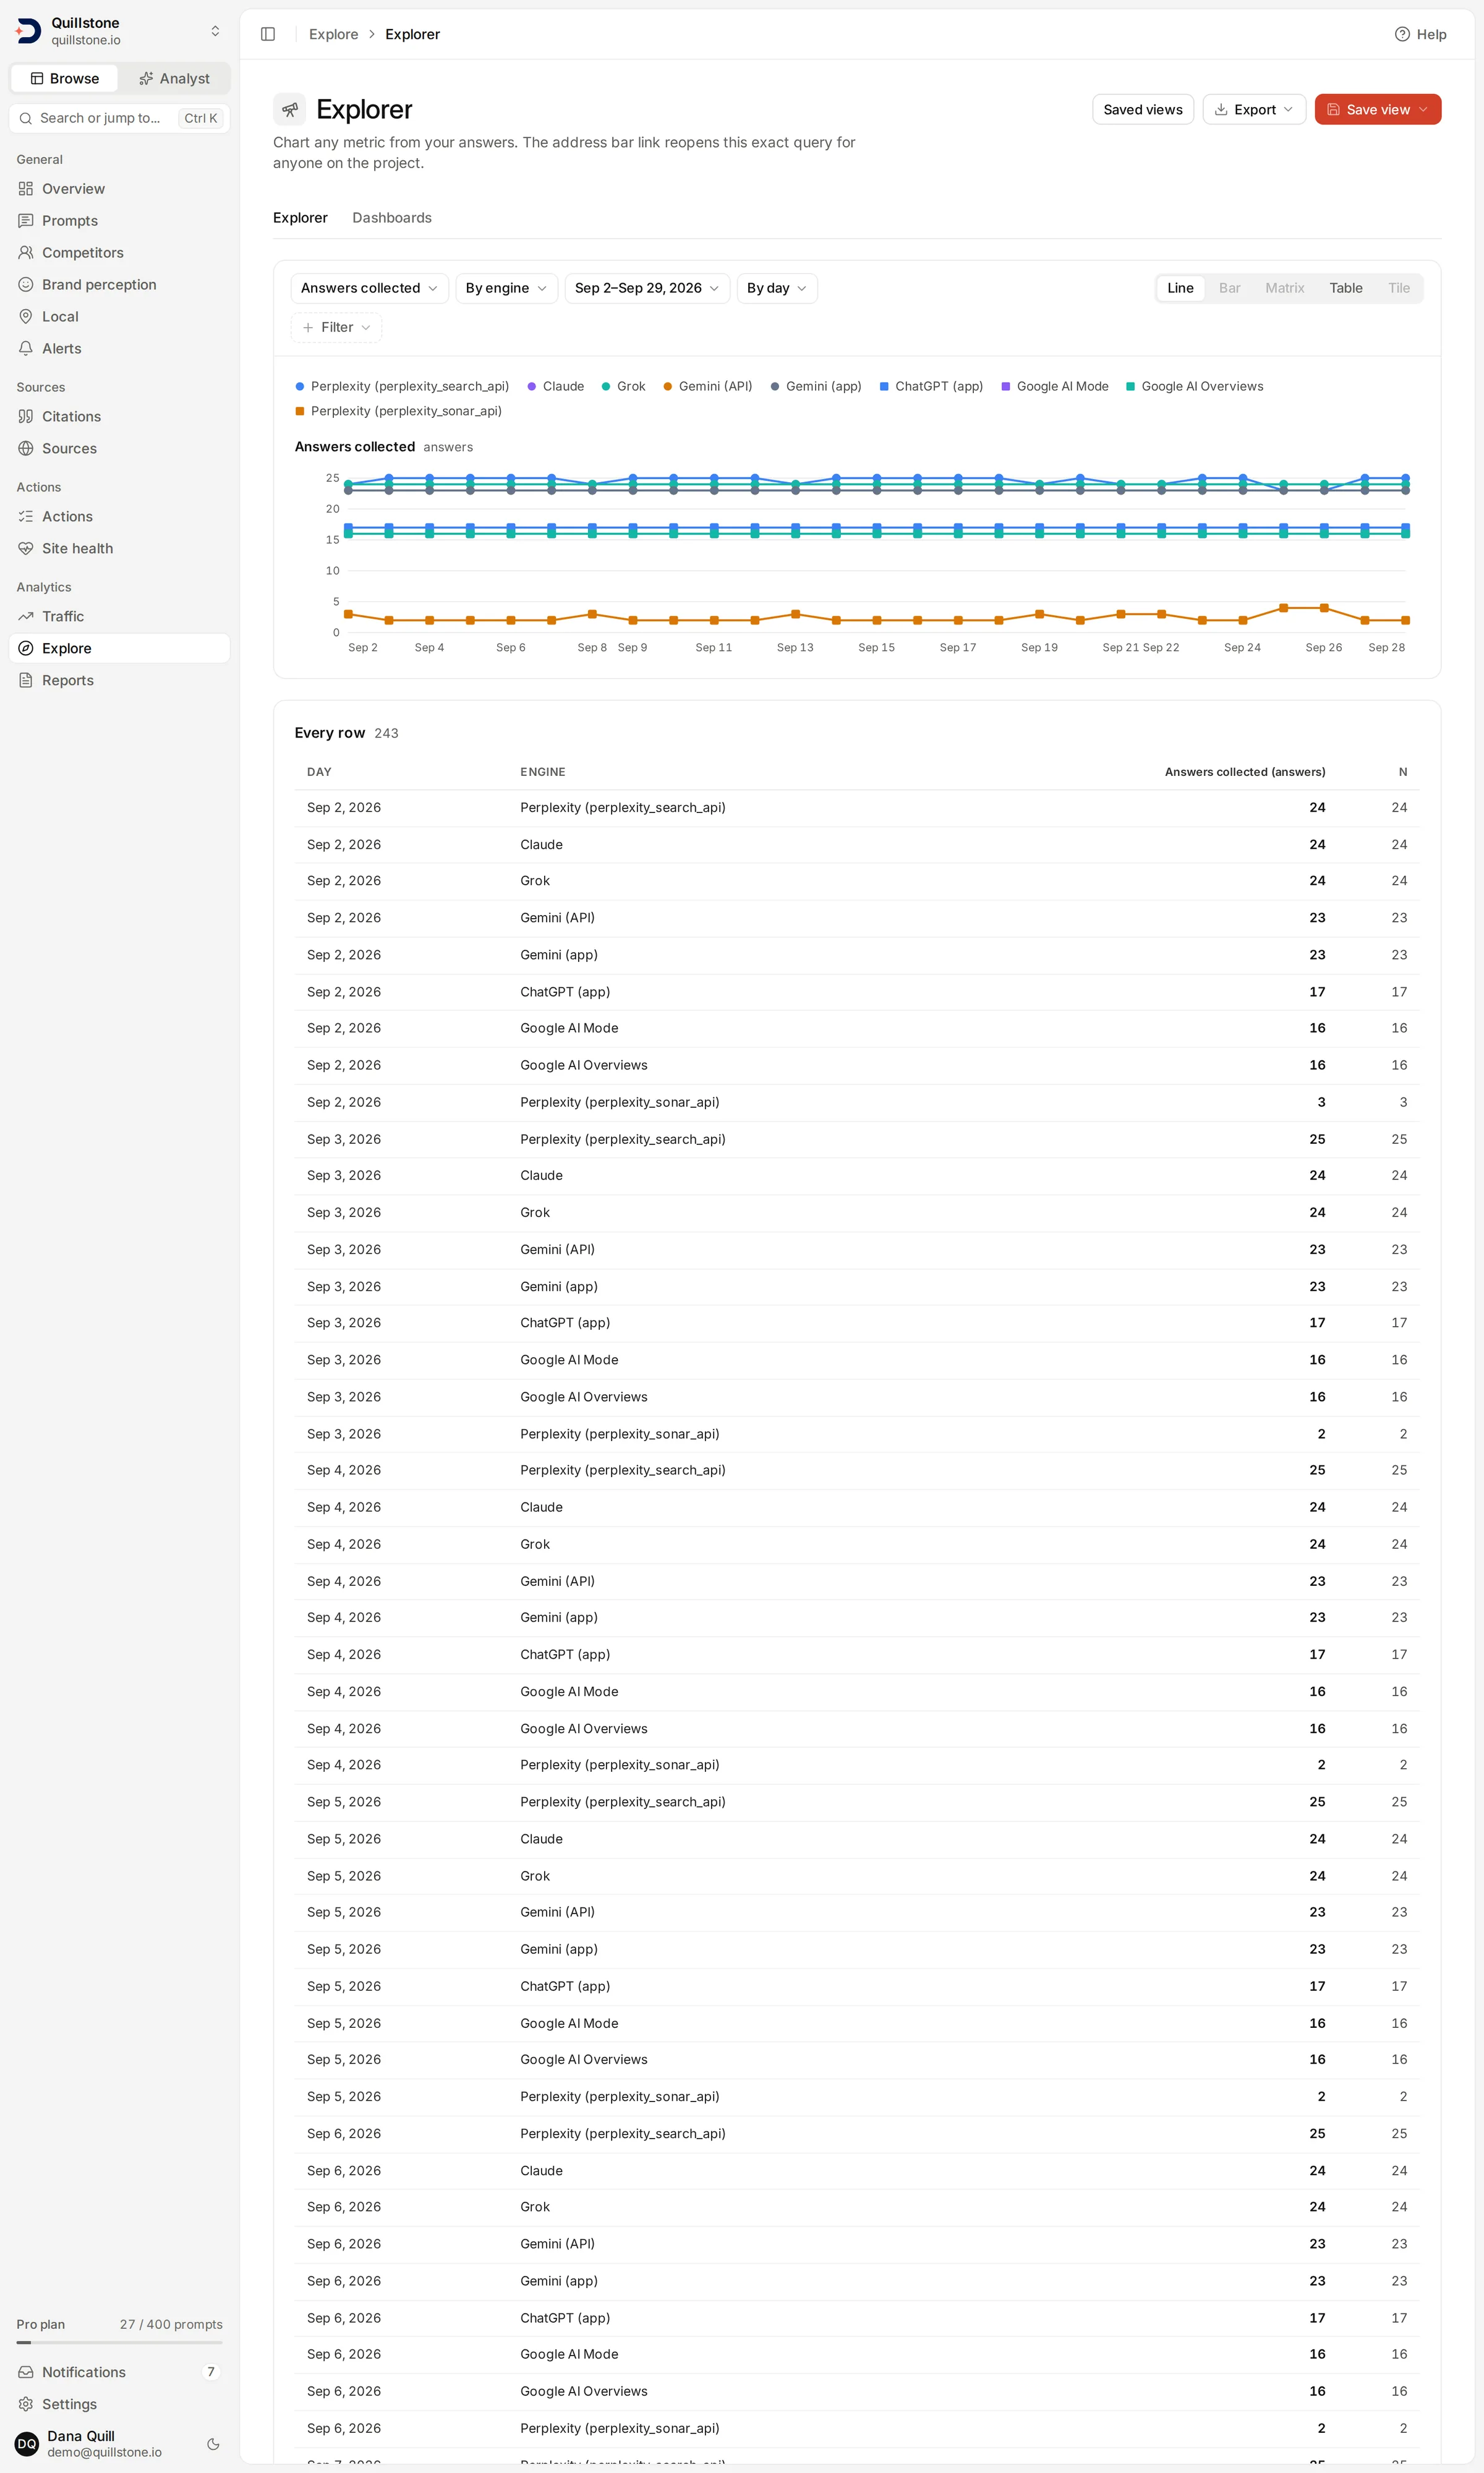Click the Local map pin icon
This screenshot has width=1484, height=2473.
(26, 317)
